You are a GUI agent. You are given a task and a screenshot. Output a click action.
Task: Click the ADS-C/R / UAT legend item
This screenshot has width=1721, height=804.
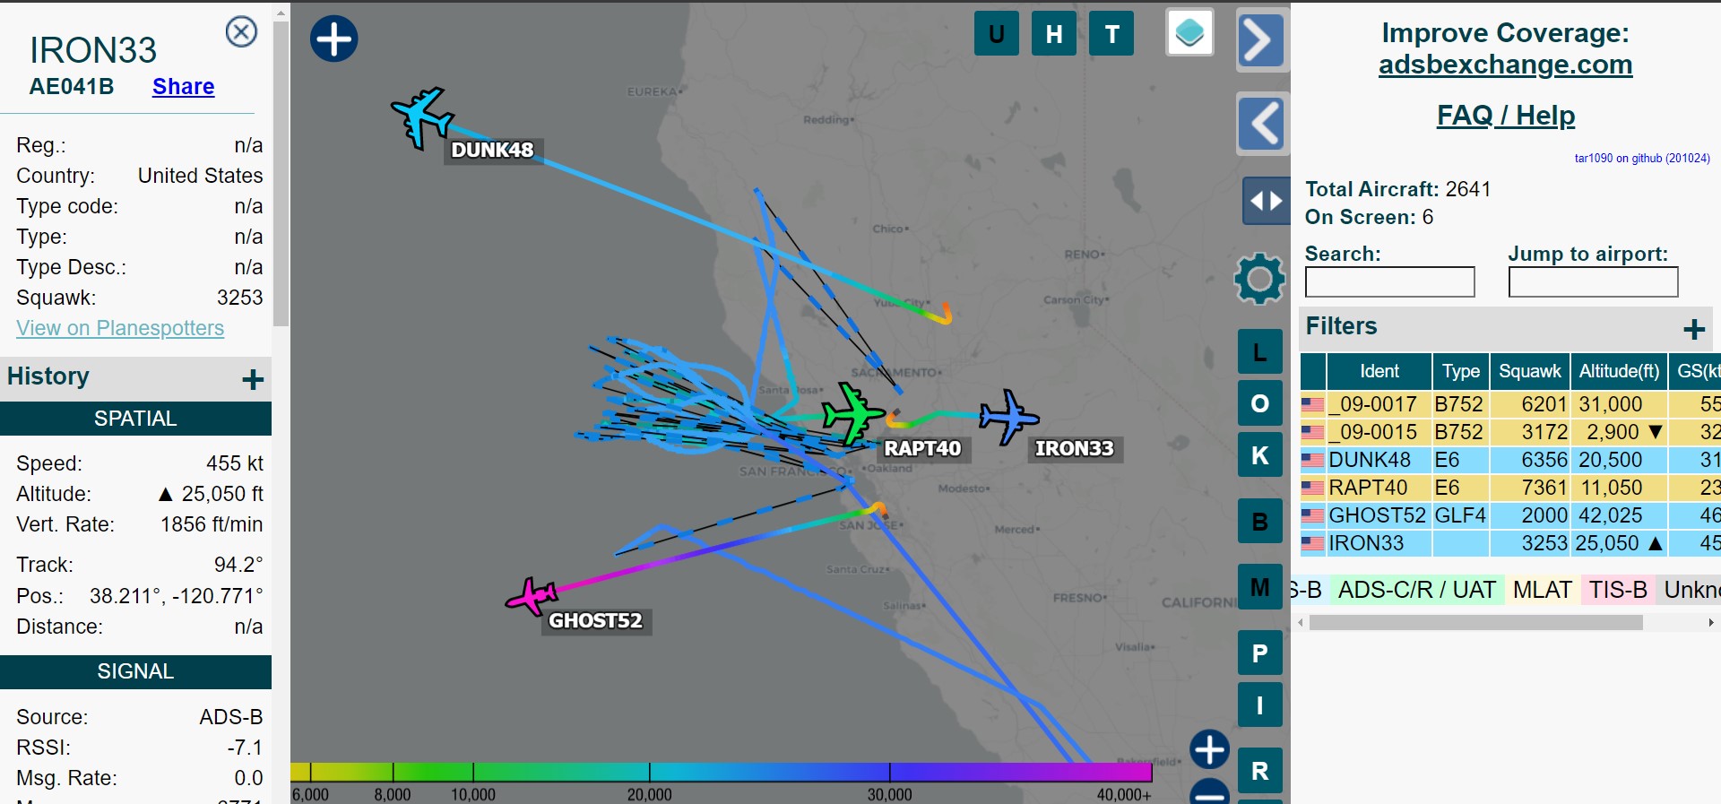[1416, 590]
